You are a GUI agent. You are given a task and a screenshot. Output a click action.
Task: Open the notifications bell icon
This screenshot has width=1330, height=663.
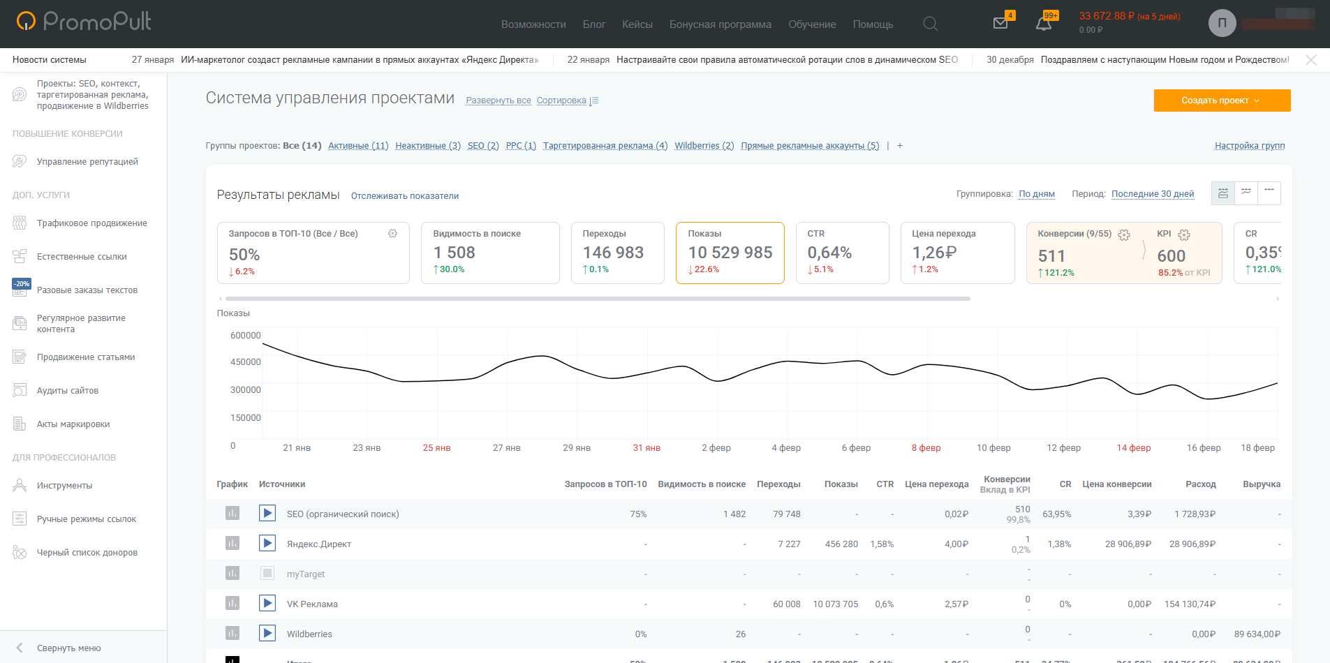[1043, 24]
